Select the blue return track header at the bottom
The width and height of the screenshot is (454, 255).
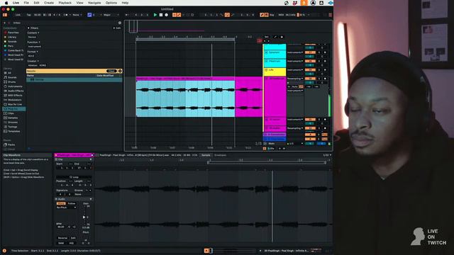[275, 139]
